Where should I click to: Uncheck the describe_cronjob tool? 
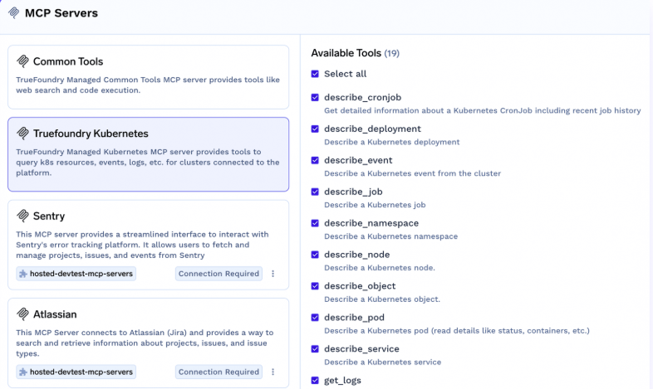[x=315, y=98]
